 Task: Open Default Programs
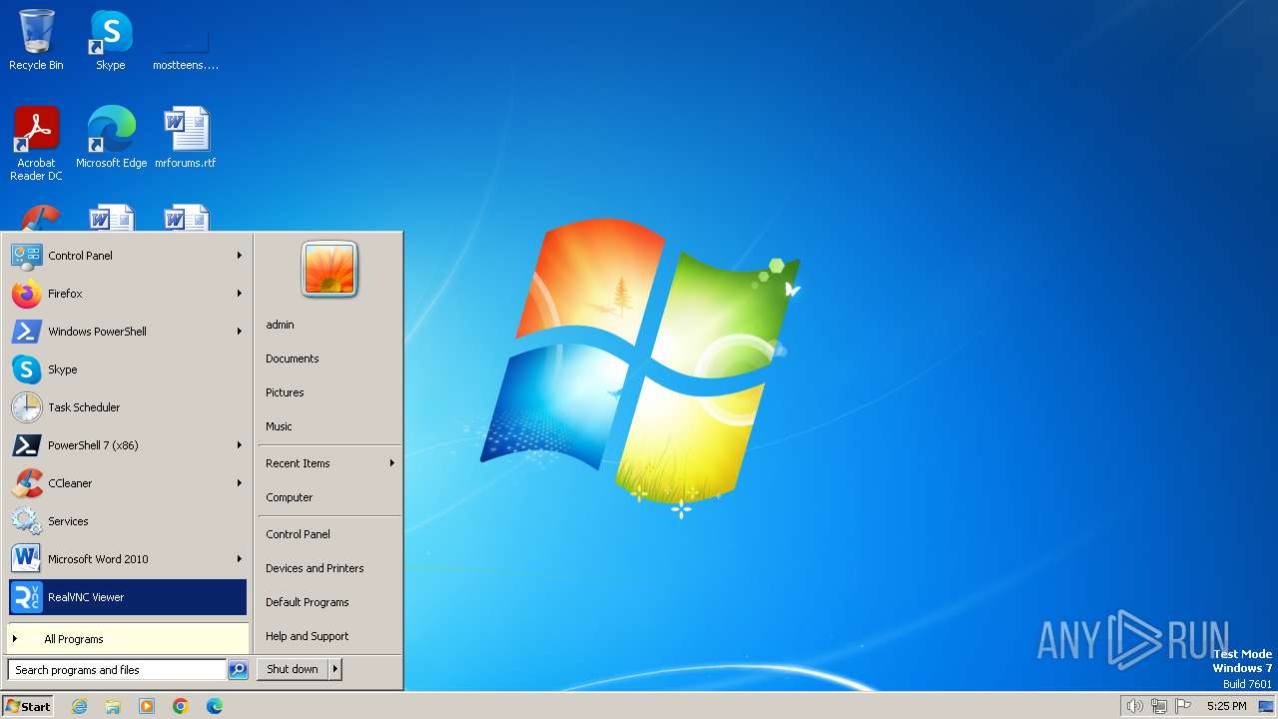pyautogui.click(x=329, y=602)
